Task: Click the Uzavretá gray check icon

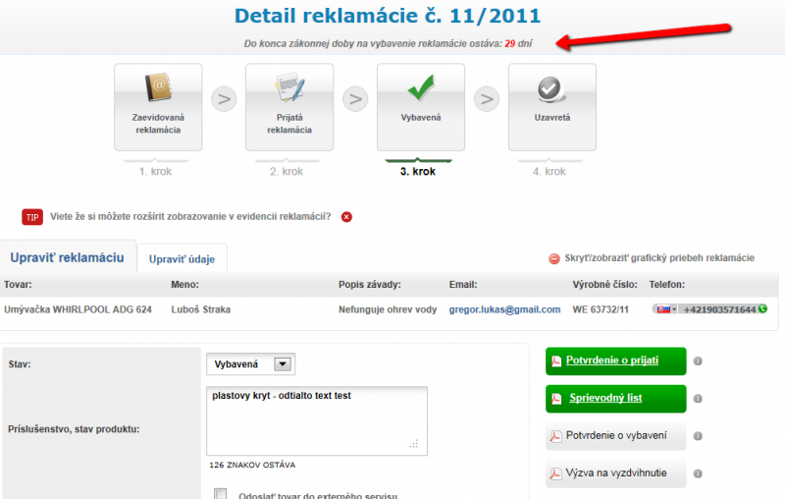Action: click(x=551, y=90)
